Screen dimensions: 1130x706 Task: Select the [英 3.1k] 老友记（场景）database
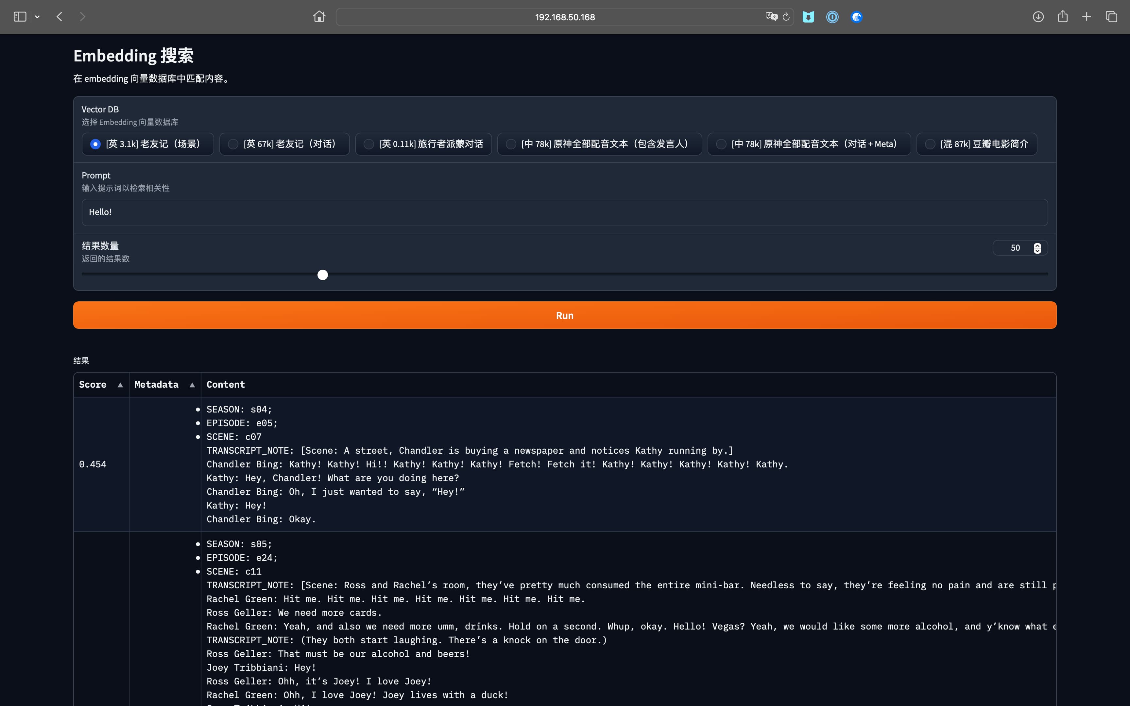click(x=147, y=144)
